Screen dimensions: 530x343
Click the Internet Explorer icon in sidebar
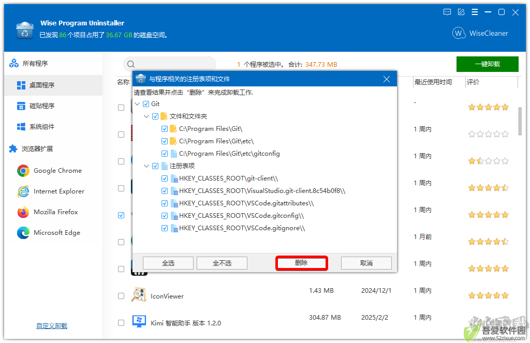point(23,191)
